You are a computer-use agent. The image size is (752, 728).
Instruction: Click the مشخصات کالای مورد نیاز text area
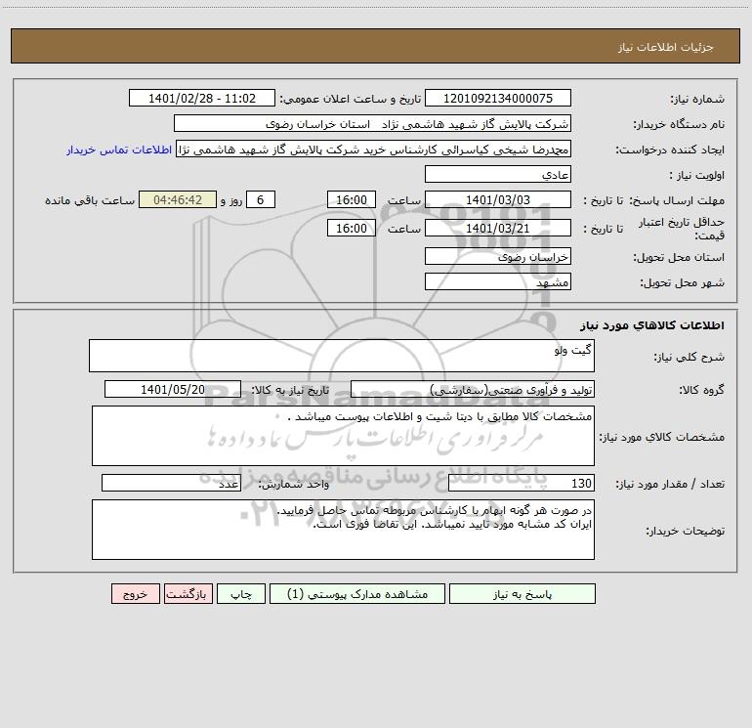click(343, 436)
